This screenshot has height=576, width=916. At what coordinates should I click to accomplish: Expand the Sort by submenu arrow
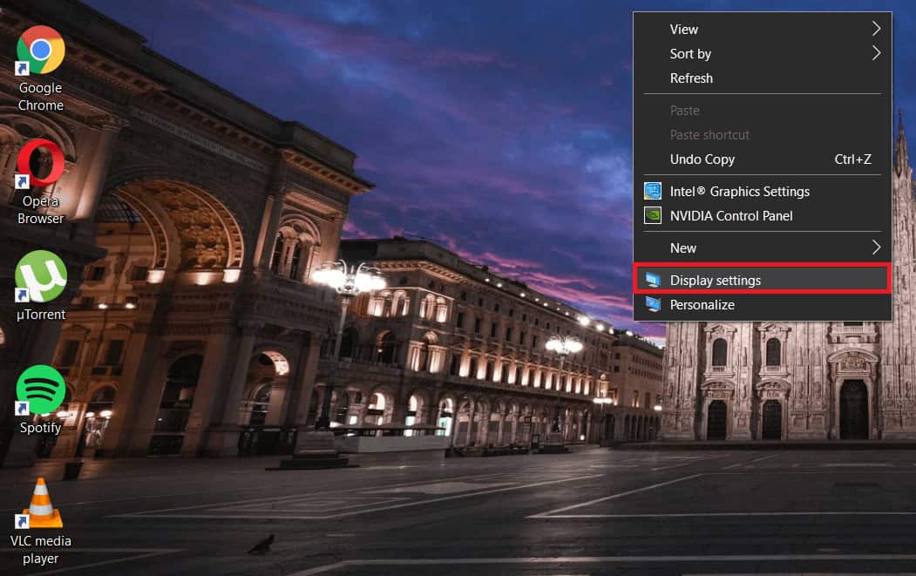click(x=876, y=53)
